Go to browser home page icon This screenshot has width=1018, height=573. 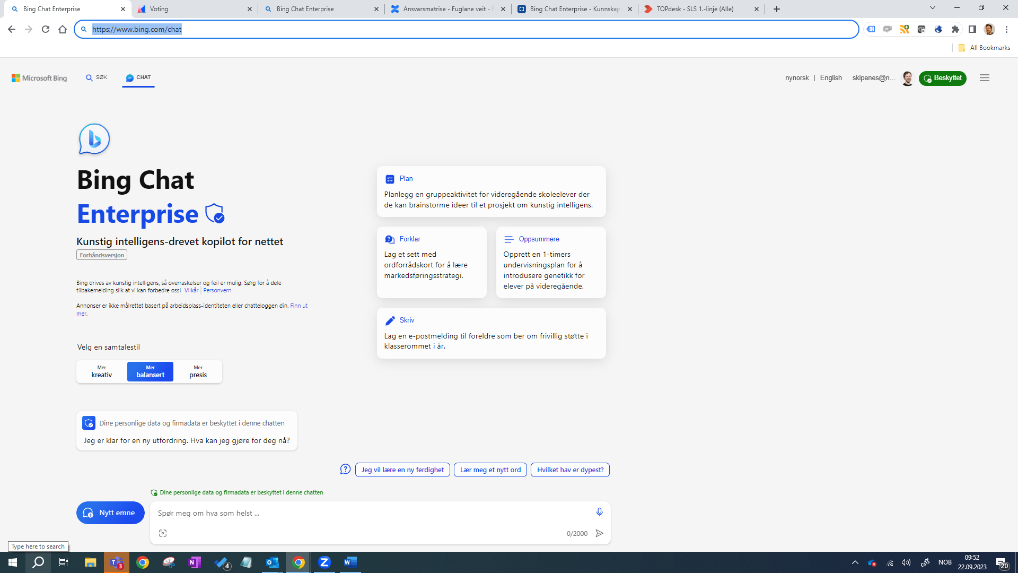(63, 29)
